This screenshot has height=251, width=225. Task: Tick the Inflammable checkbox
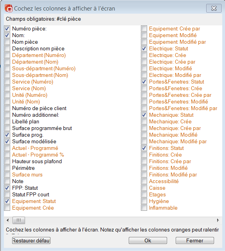[144, 208]
